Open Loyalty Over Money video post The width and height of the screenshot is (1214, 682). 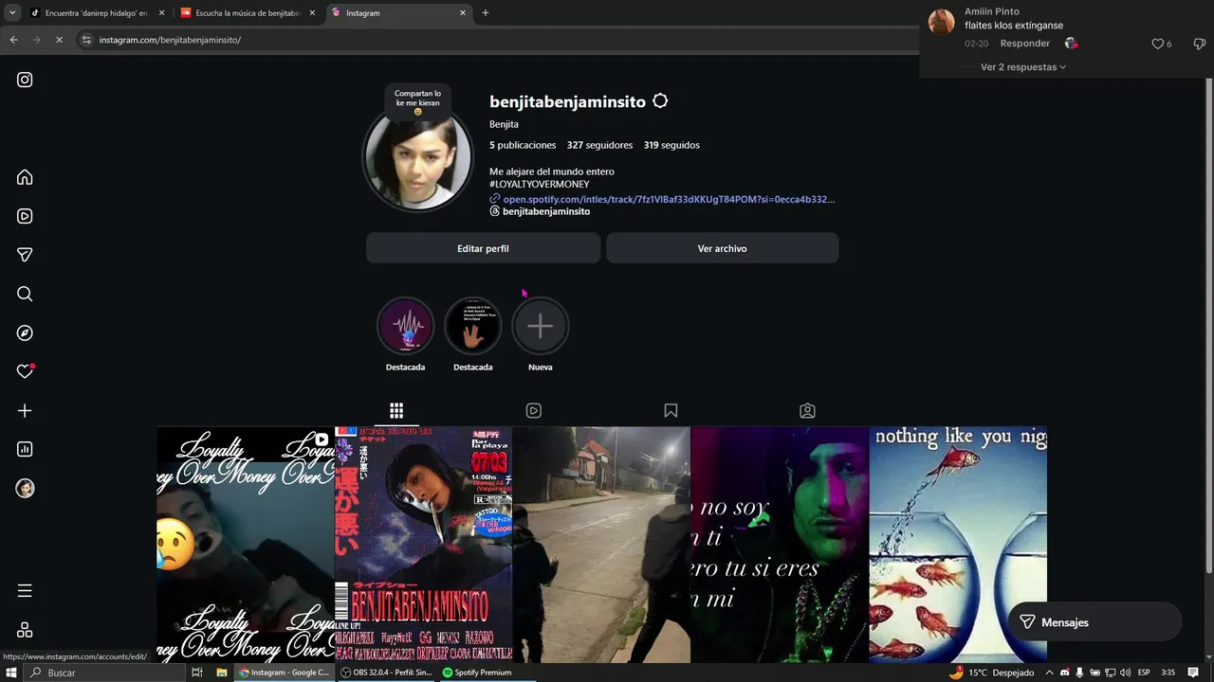[245, 545]
